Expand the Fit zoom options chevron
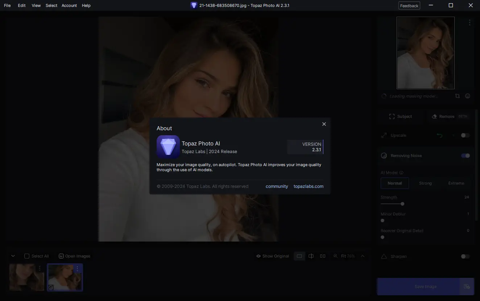 click(x=363, y=256)
